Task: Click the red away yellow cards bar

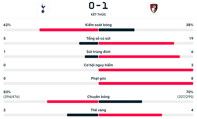Action: click(x=130, y=115)
